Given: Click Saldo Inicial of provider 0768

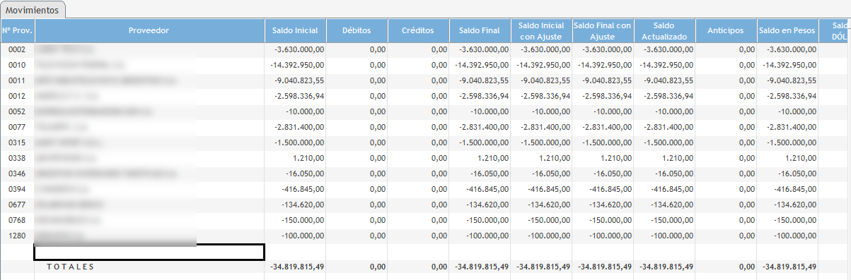Looking at the screenshot, I should click(296, 220).
